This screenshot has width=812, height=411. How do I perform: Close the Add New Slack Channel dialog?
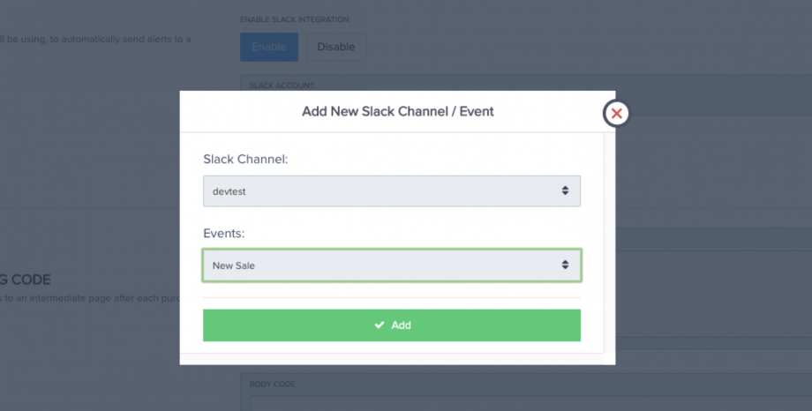(616, 114)
